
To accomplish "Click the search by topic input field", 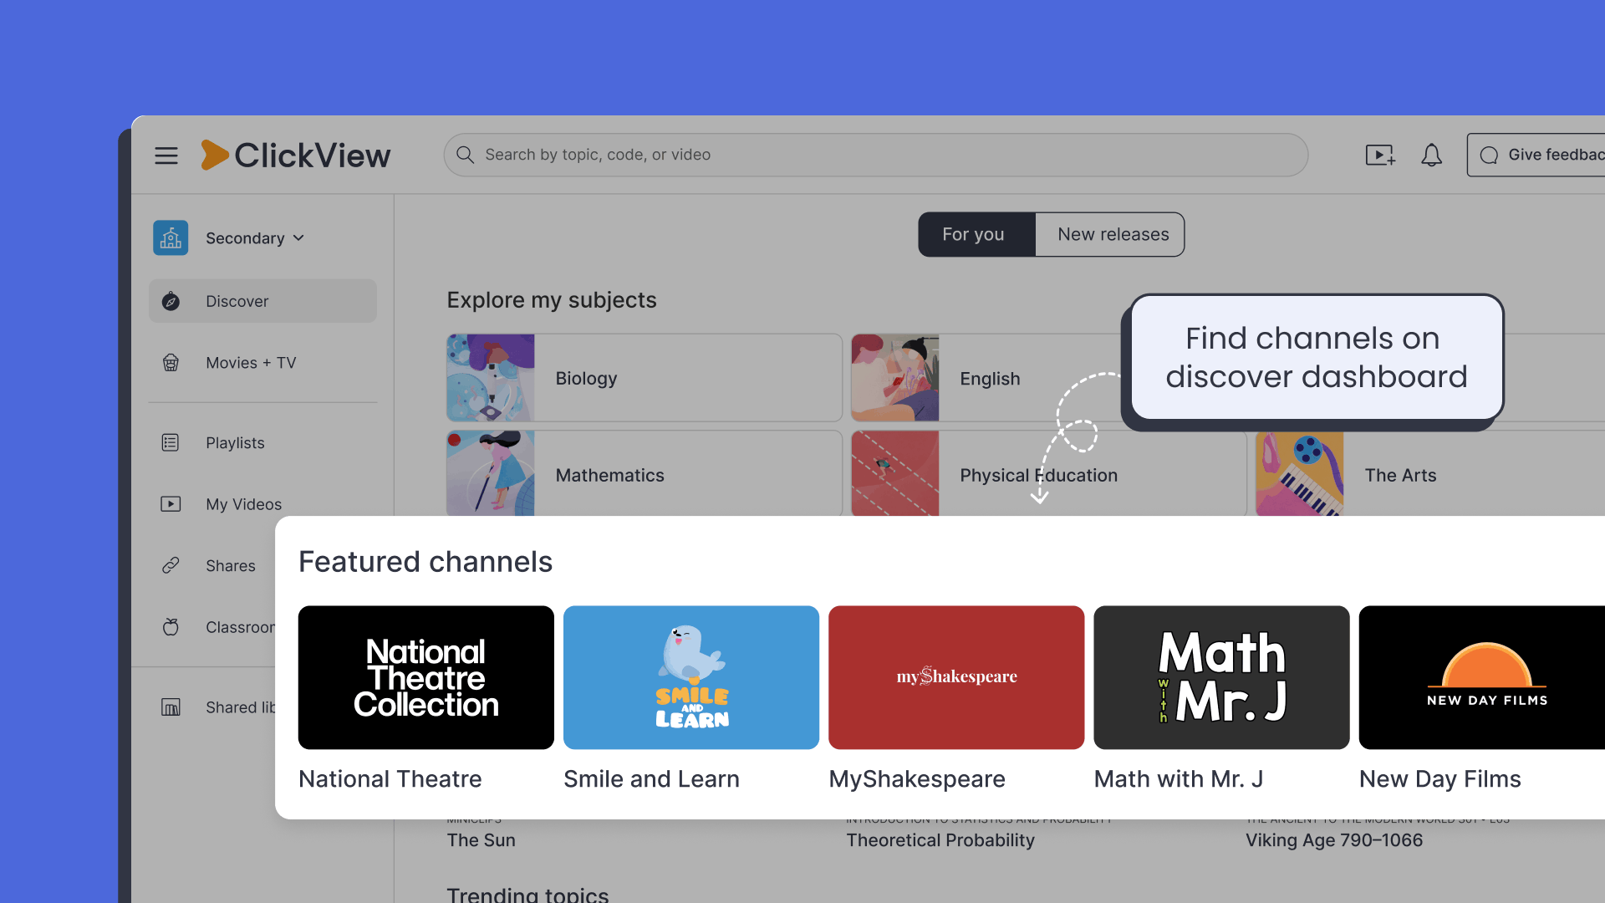I will pyautogui.click(x=876, y=155).
